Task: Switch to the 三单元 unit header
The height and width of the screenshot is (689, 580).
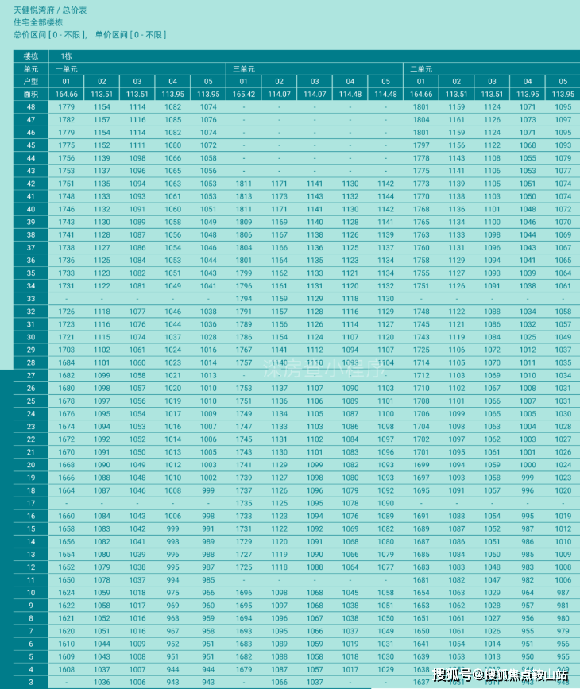Action: [x=244, y=69]
